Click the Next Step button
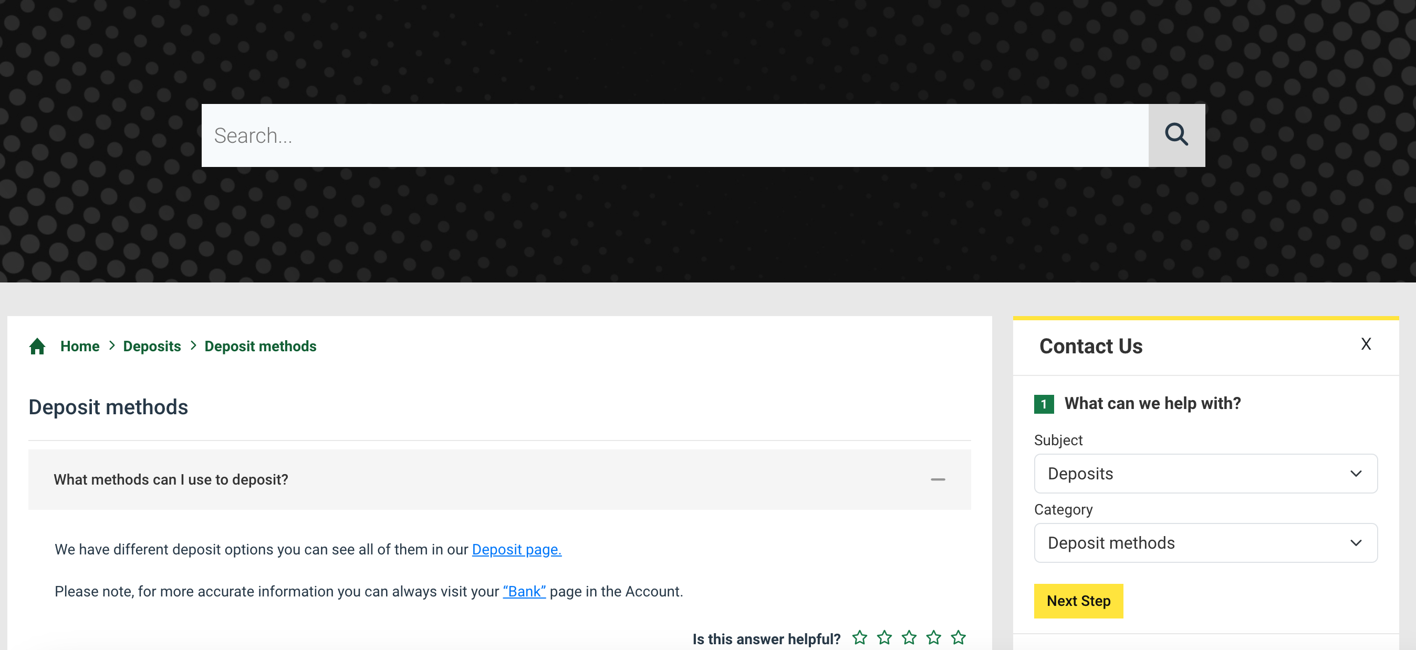The width and height of the screenshot is (1416, 650). pos(1078,600)
